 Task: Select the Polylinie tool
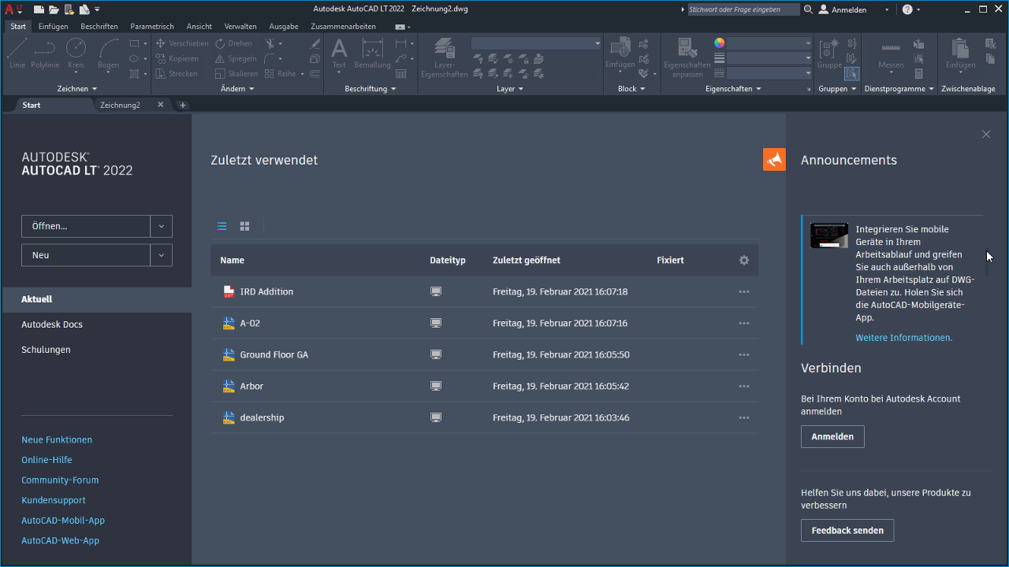click(45, 54)
